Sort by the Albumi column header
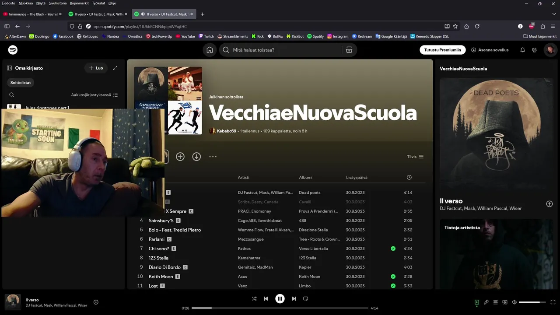560x315 pixels. coord(305,177)
